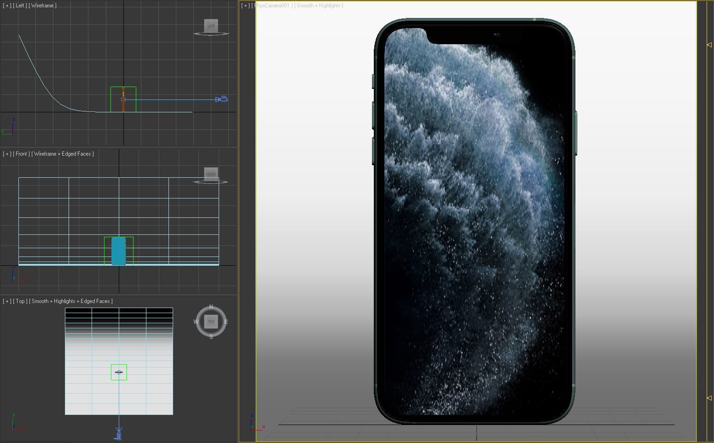Open the [+] menu of camera viewport
This screenshot has height=443, width=714.
245,6
